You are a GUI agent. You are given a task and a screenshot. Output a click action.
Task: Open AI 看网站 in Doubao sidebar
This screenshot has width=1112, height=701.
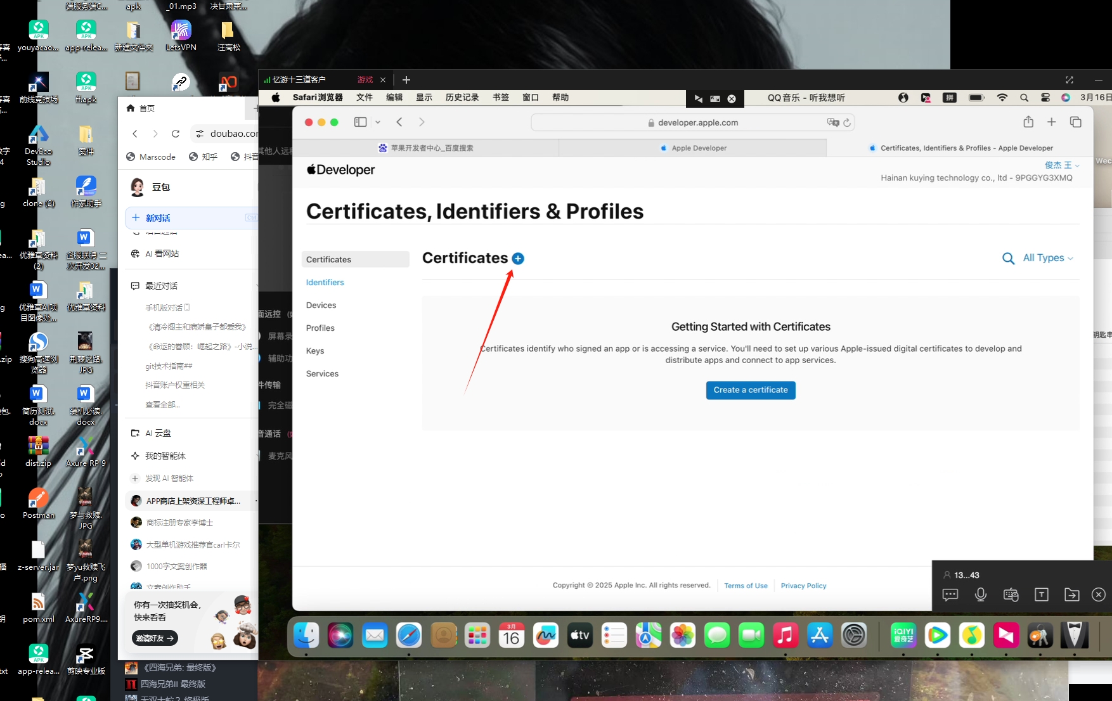click(162, 254)
